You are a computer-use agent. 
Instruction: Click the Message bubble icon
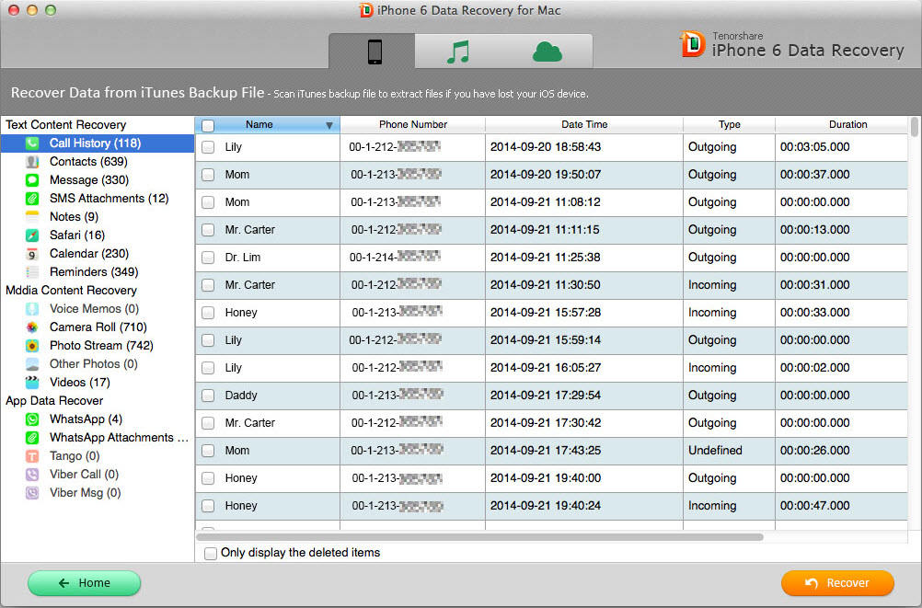click(32, 180)
